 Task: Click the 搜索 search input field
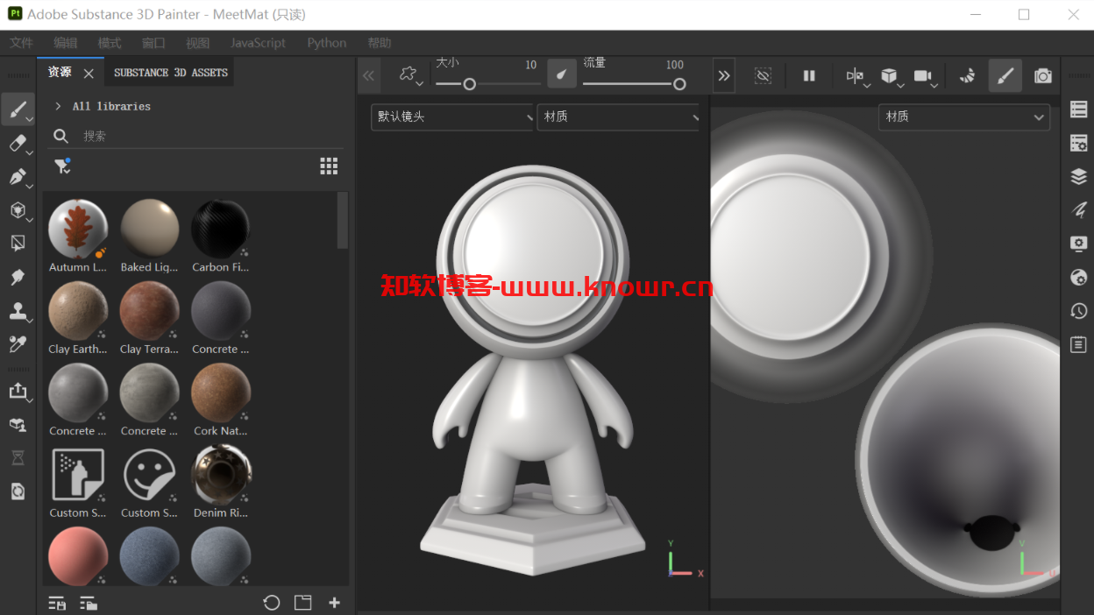[x=208, y=136]
